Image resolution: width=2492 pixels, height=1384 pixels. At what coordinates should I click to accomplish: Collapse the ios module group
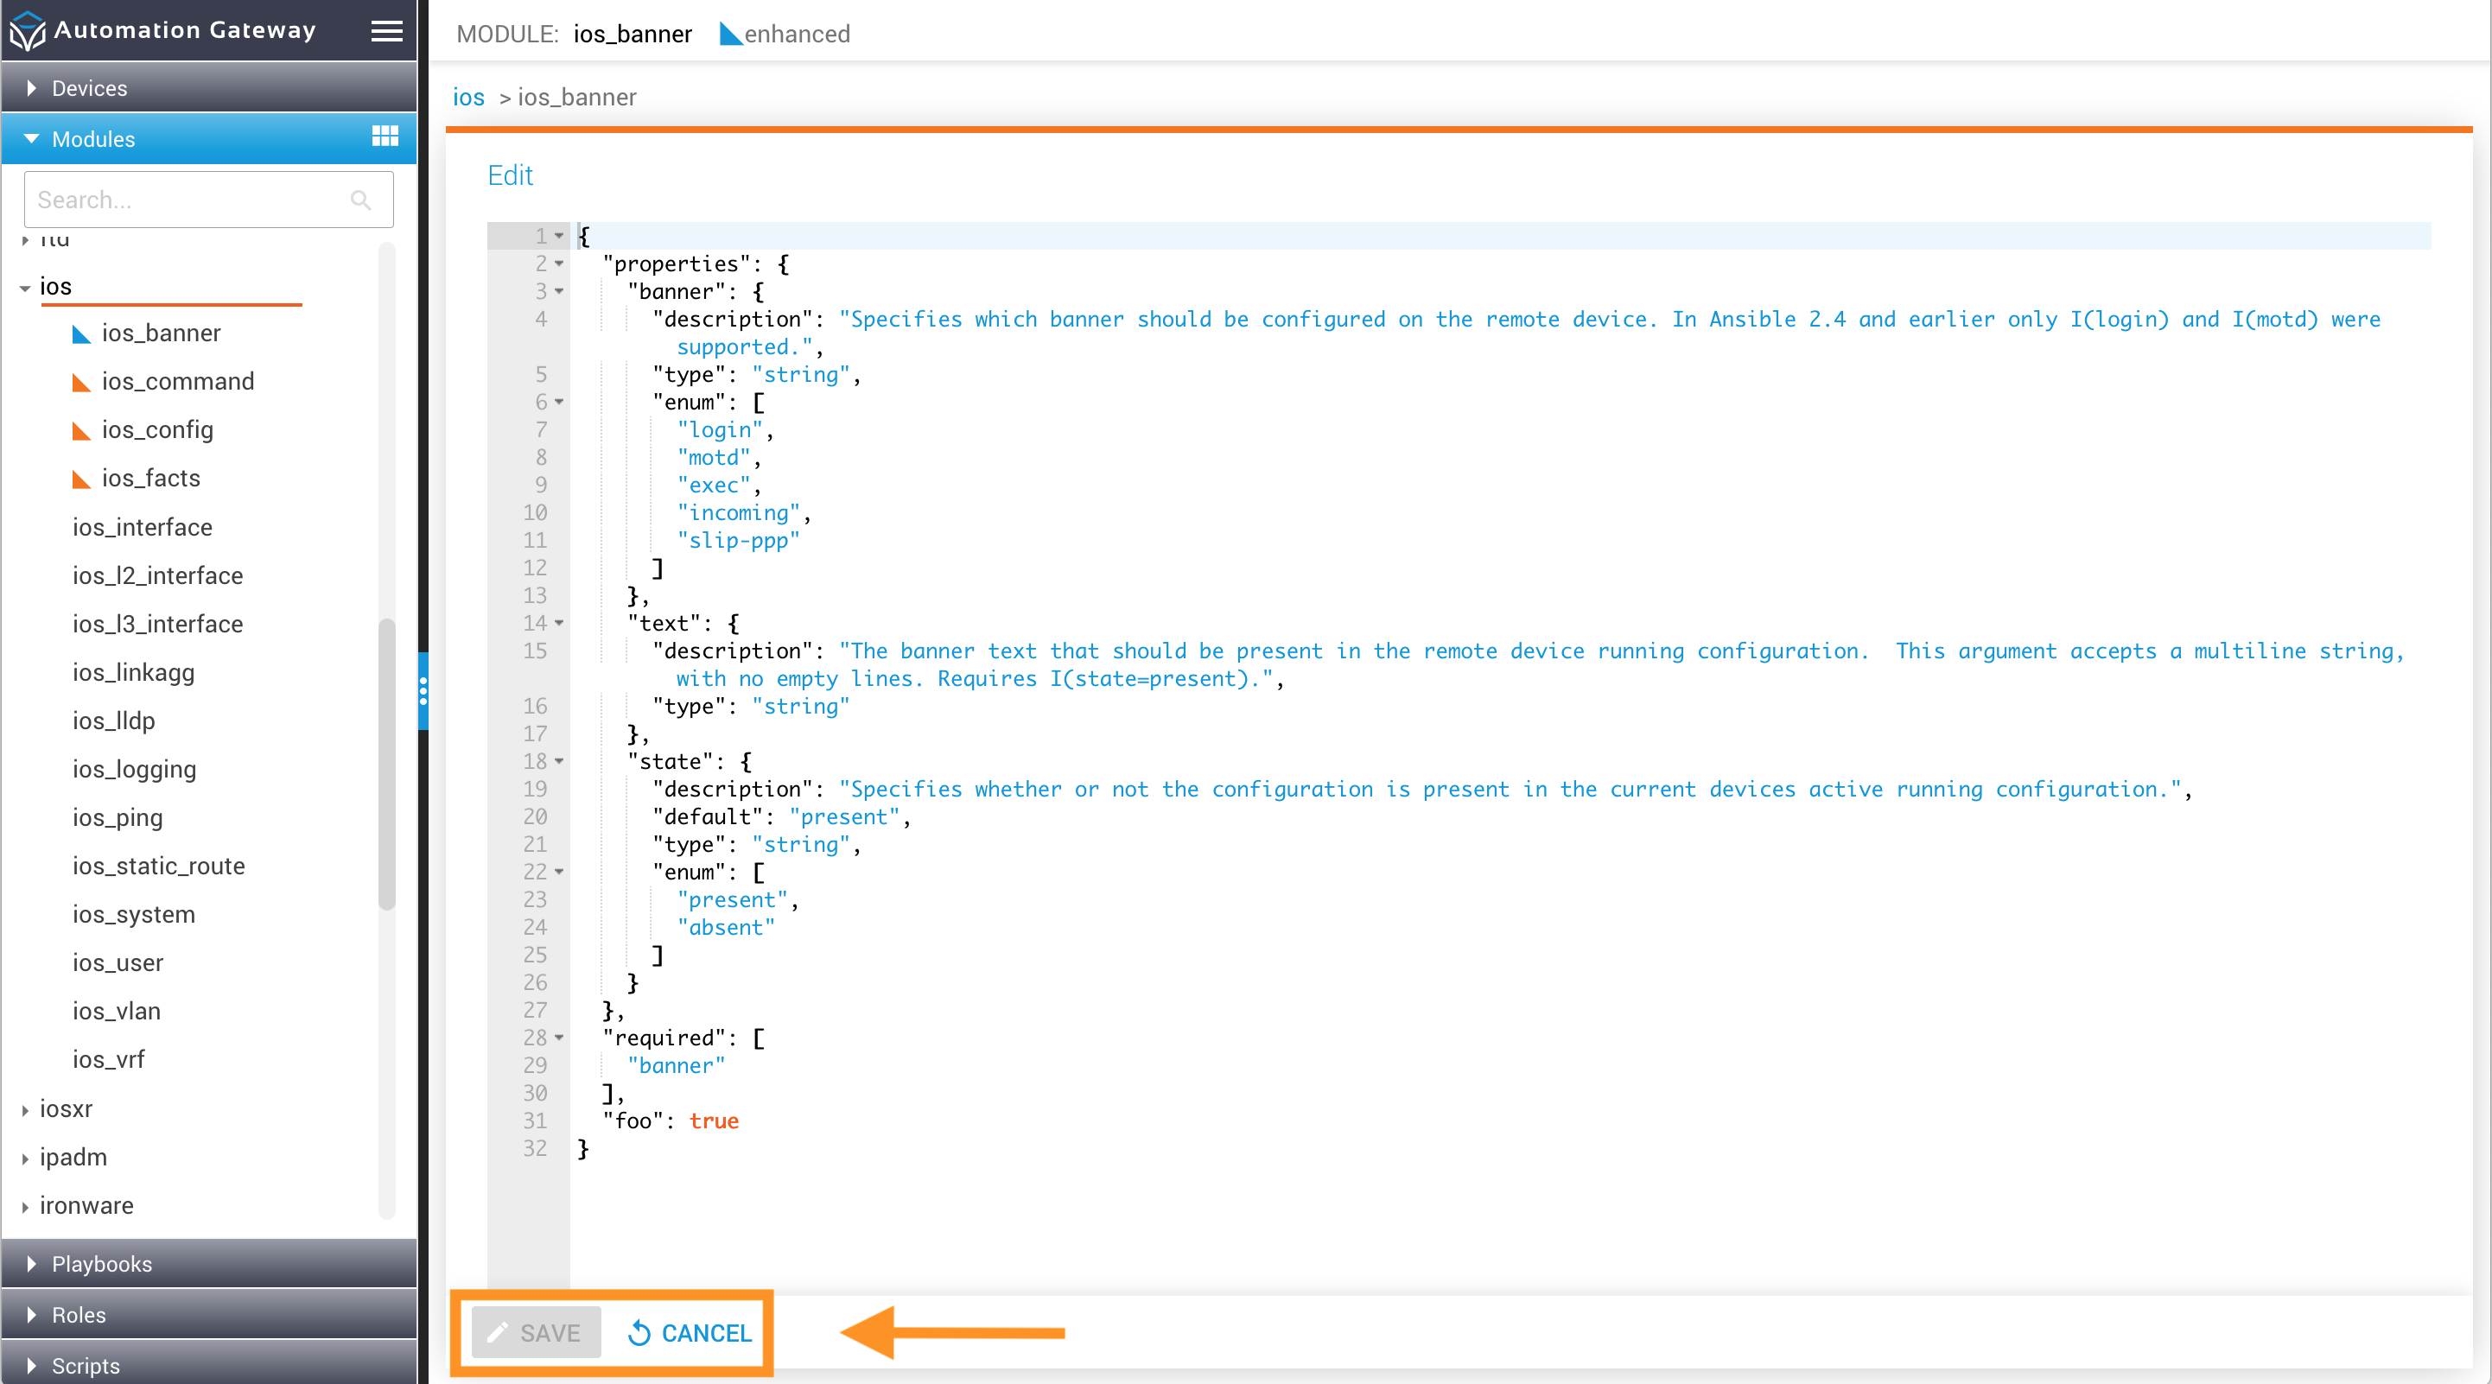[x=25, y=287]
